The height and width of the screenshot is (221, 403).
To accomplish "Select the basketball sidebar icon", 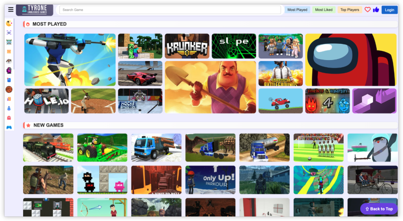I will coord(9,89).
